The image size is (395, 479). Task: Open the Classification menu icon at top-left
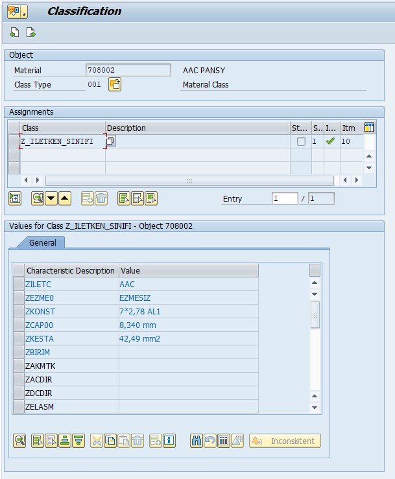[x=17, y=11]
